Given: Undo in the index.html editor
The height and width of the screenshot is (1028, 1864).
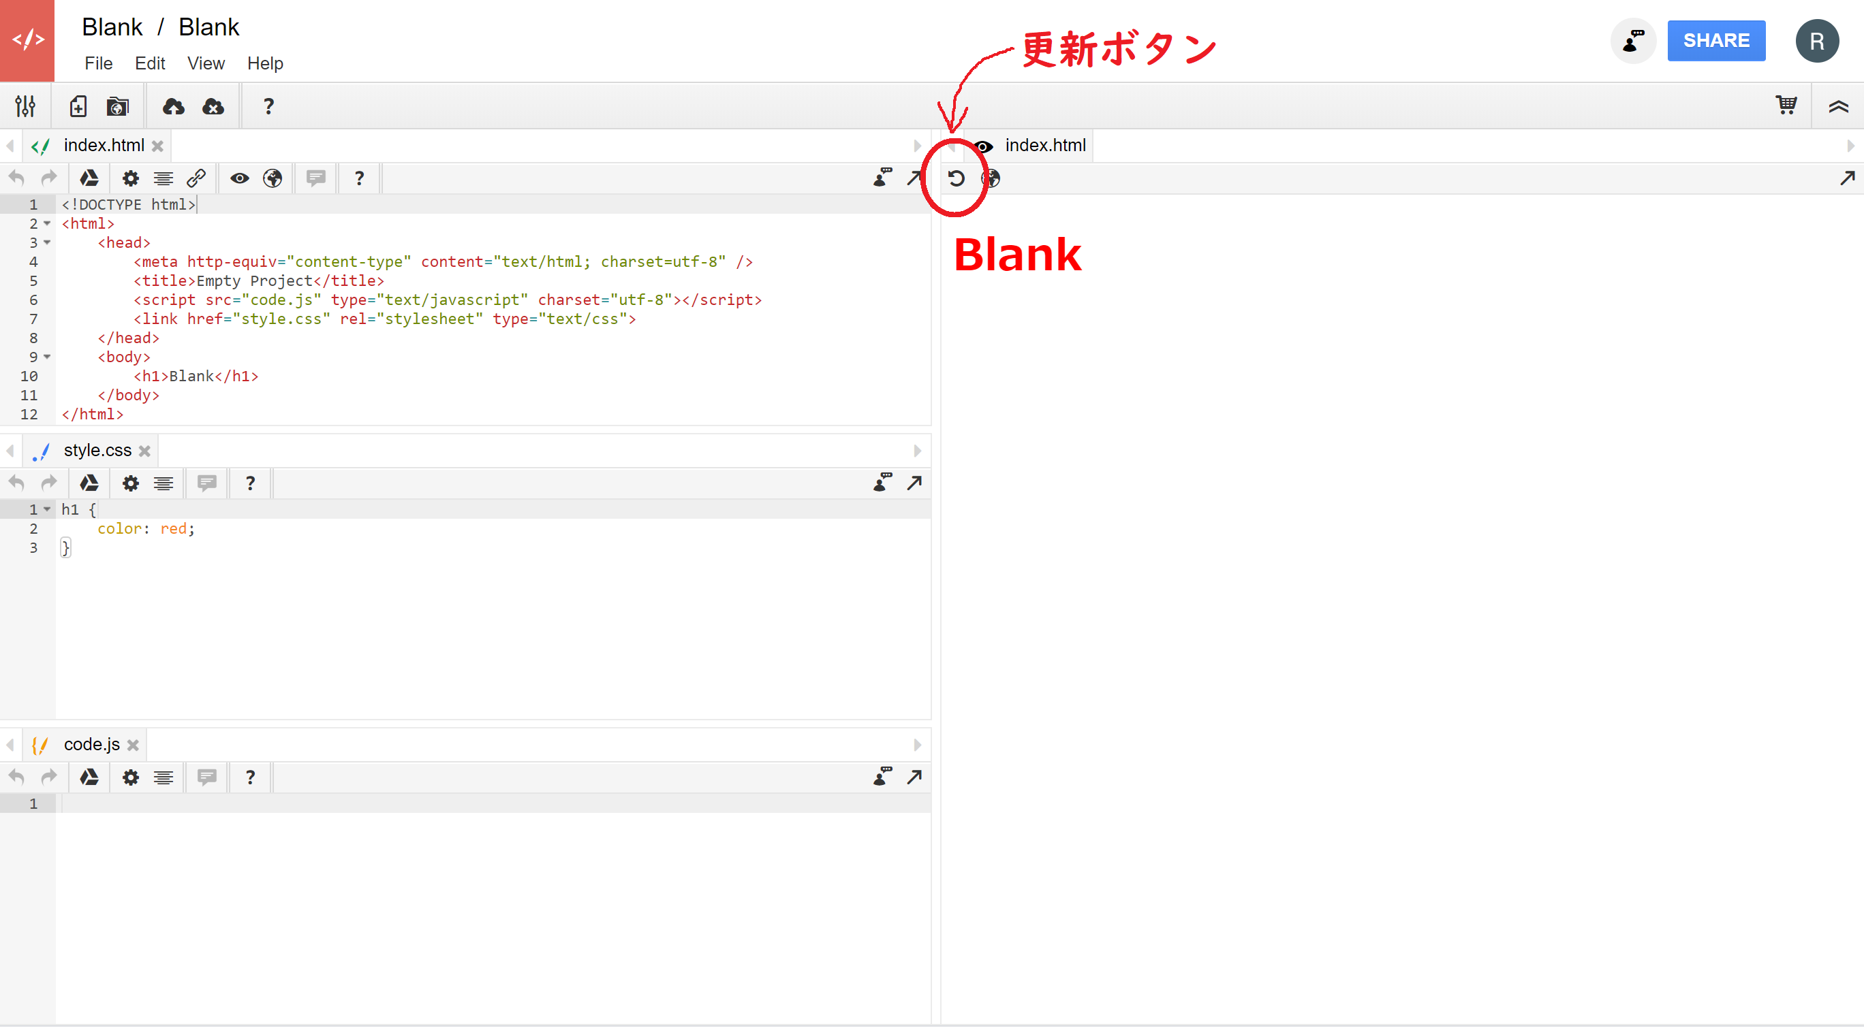Looking at the screenshot, I should tap(16, 178).
